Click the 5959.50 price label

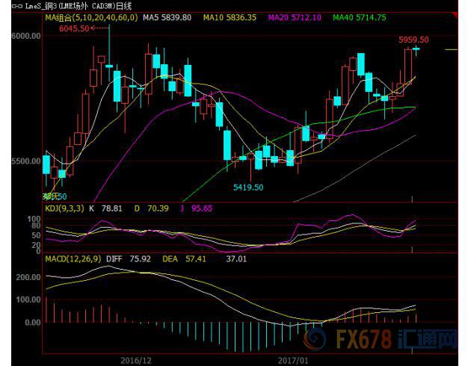[x=413, y=40]
